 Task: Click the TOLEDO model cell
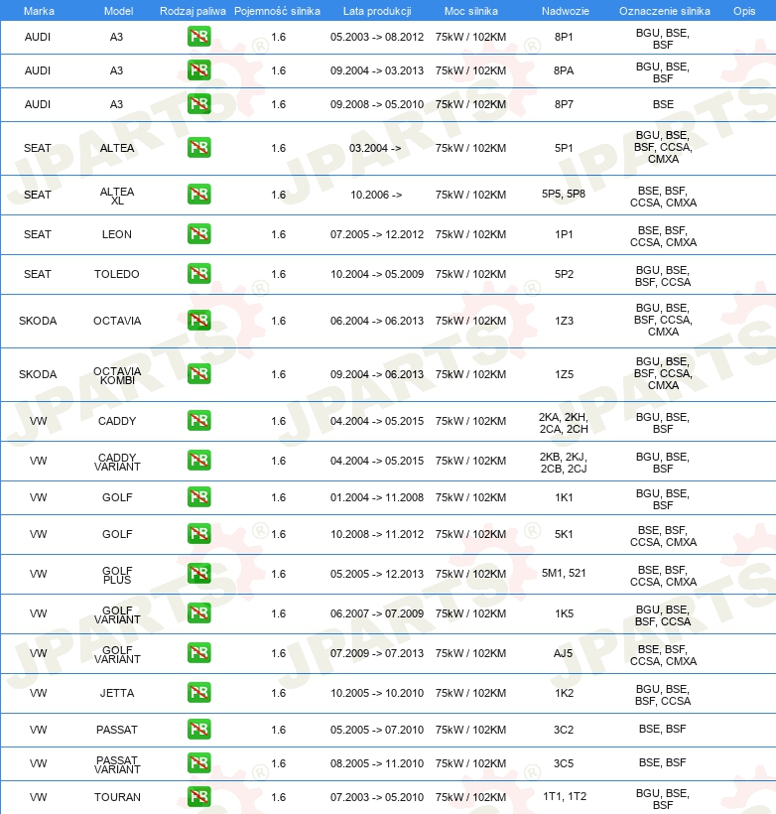[x=117, y=274]
